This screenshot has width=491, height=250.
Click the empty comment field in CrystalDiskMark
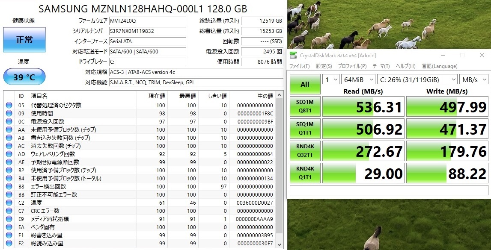389,190
